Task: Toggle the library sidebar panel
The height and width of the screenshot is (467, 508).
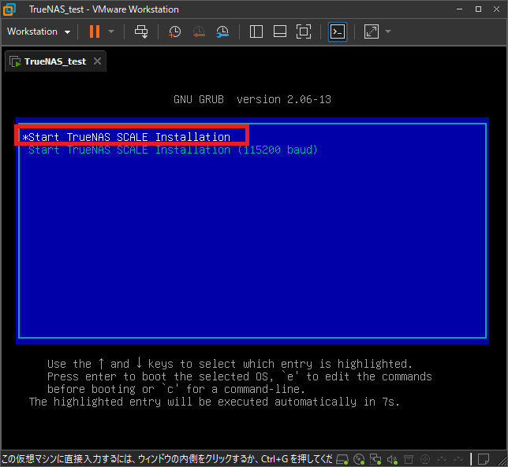Action: point(256,32)
